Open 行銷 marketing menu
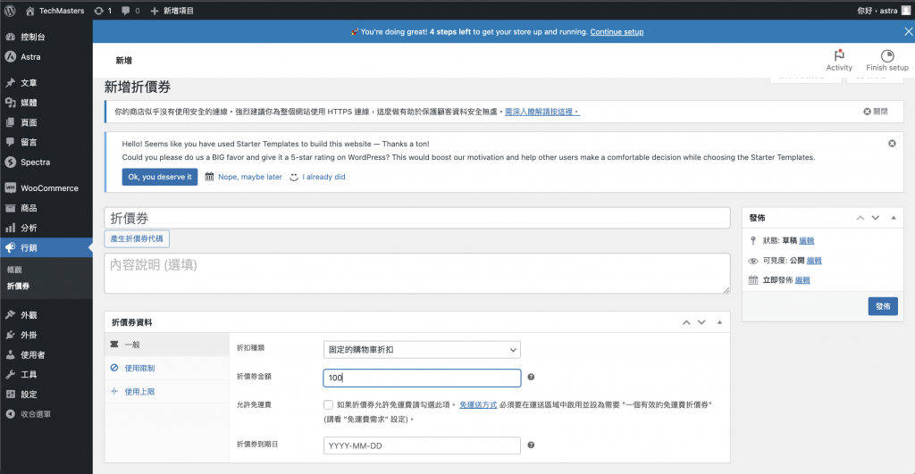This screenshot has height=474, width=915. (x=46, y=248)
